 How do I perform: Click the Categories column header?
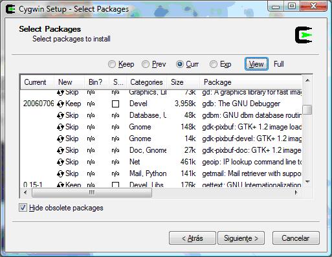point(147,82)
